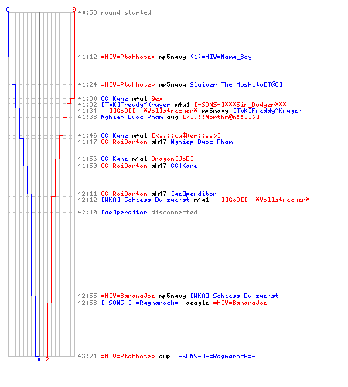Click CC|Kane at the 41:30 entry
The height and width of the screenshot is (387, 348).
coord(114,98)
